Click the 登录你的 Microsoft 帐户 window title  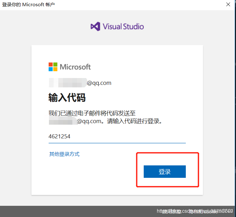pos(28,4)
